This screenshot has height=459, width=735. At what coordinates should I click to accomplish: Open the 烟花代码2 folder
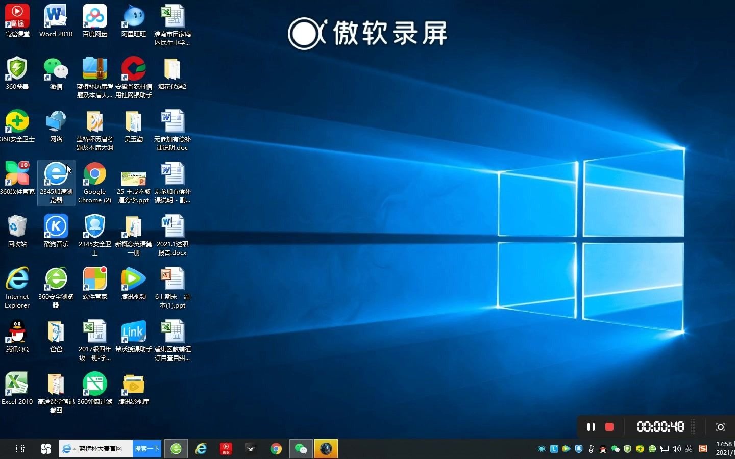[173, 73]
